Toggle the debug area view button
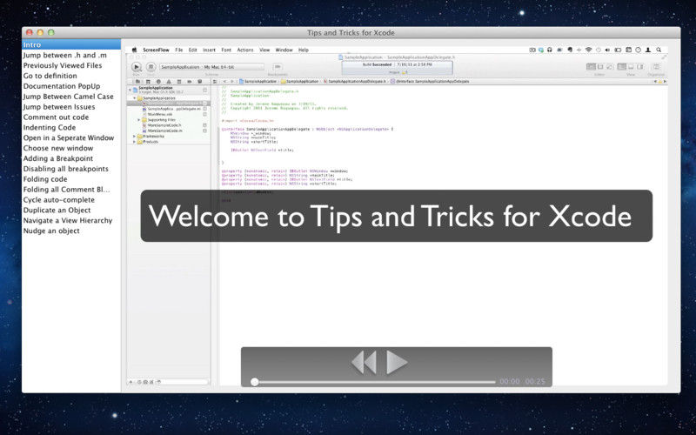The width and height of the screenshot is (696, 435). (x=631, y=67)
